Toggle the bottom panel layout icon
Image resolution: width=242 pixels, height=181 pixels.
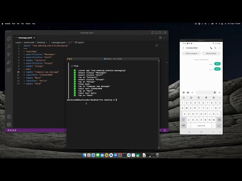(156, 32)
